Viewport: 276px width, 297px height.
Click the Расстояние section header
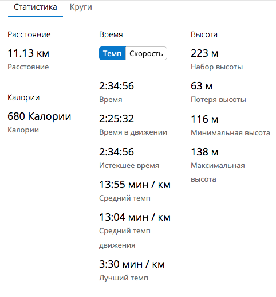(29, 34)
